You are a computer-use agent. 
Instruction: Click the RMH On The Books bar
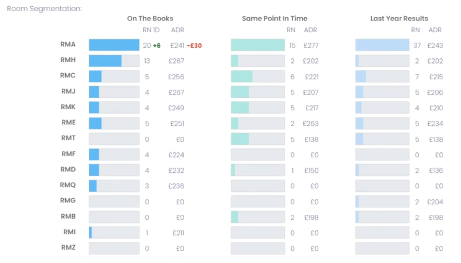click(114, 61)
